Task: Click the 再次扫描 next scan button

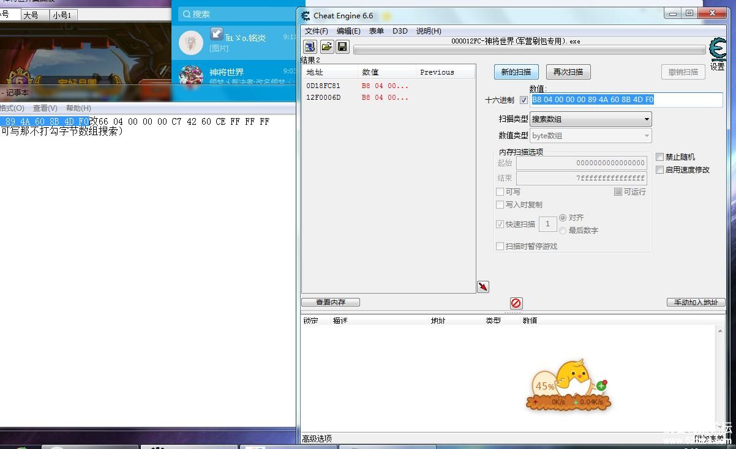Action: click(x=568, y=72)
